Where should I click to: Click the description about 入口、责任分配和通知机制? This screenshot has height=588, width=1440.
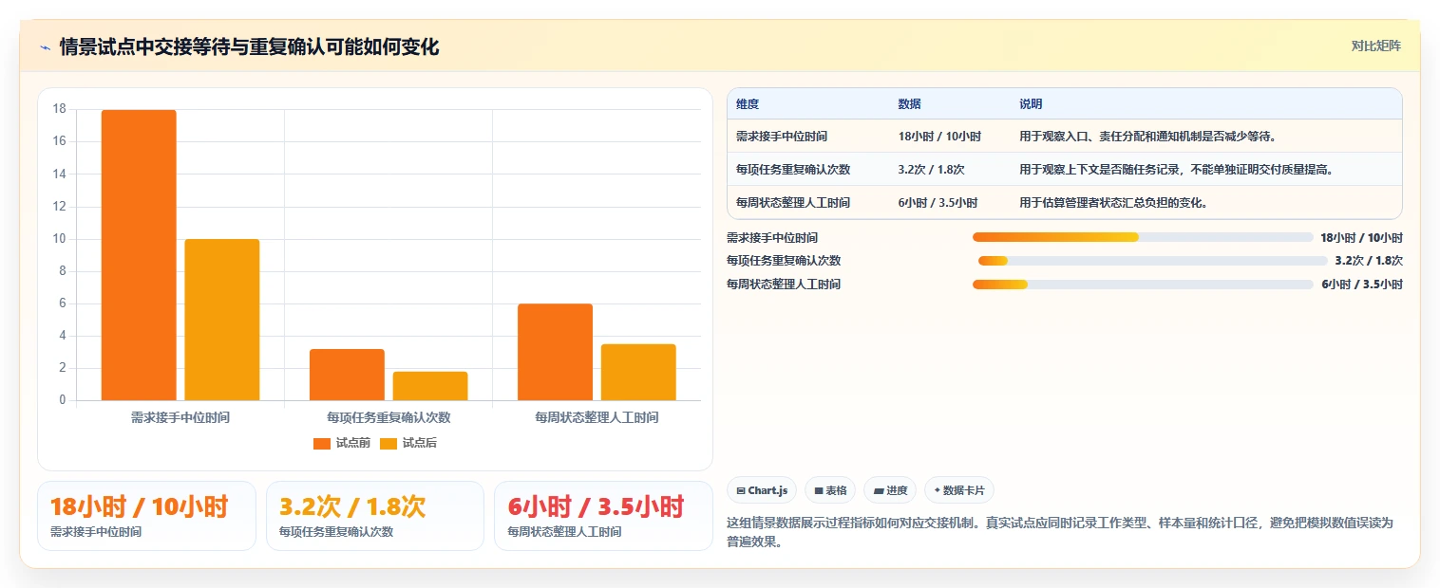pos(1148,137)
